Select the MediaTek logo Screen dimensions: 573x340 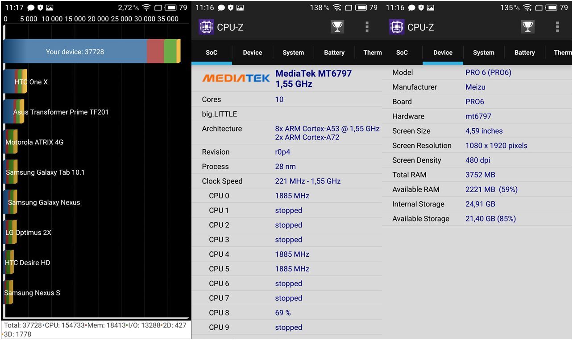click(x=236, y=78)
